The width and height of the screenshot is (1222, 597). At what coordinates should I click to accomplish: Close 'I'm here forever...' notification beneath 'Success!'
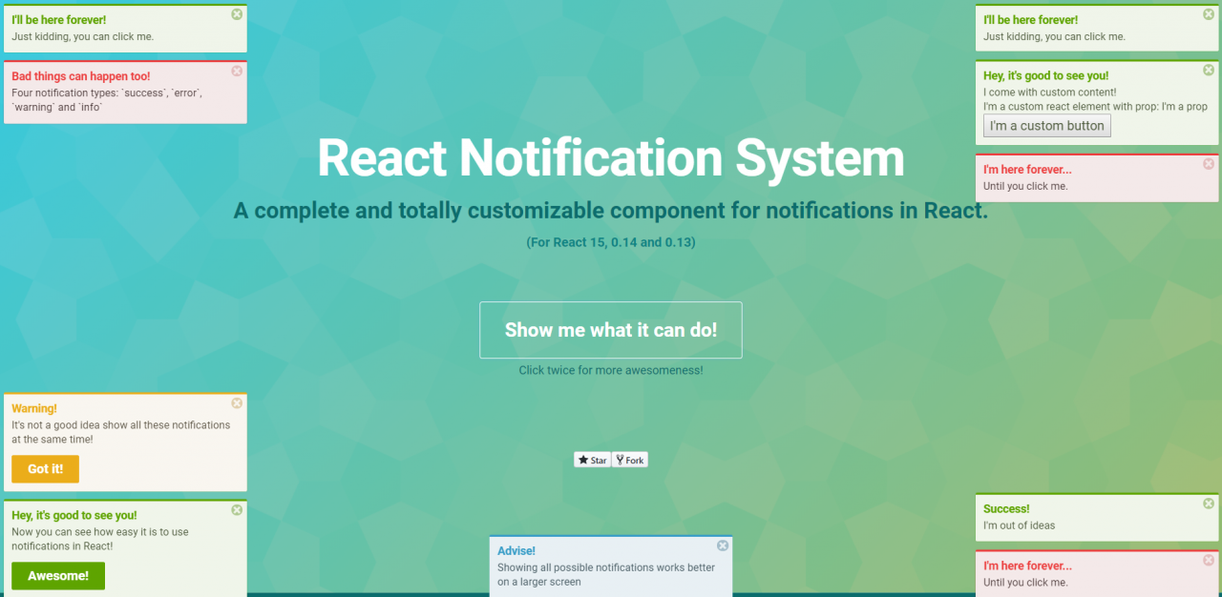(x=1209, y=560)
